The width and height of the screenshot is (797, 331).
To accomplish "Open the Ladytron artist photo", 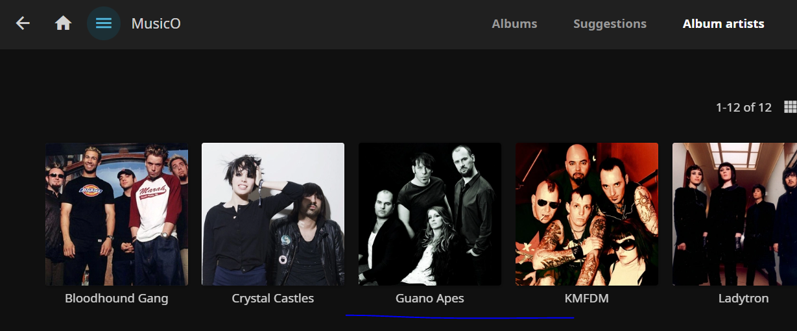I will click(735, 214).
